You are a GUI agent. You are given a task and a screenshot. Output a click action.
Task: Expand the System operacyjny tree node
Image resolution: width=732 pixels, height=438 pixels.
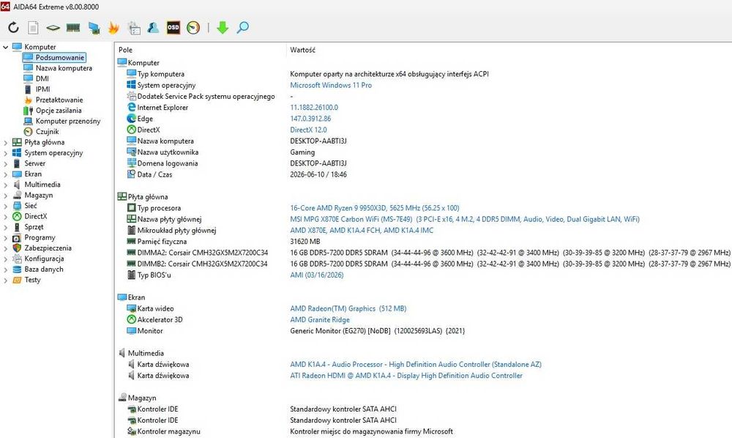coord(6,152)
